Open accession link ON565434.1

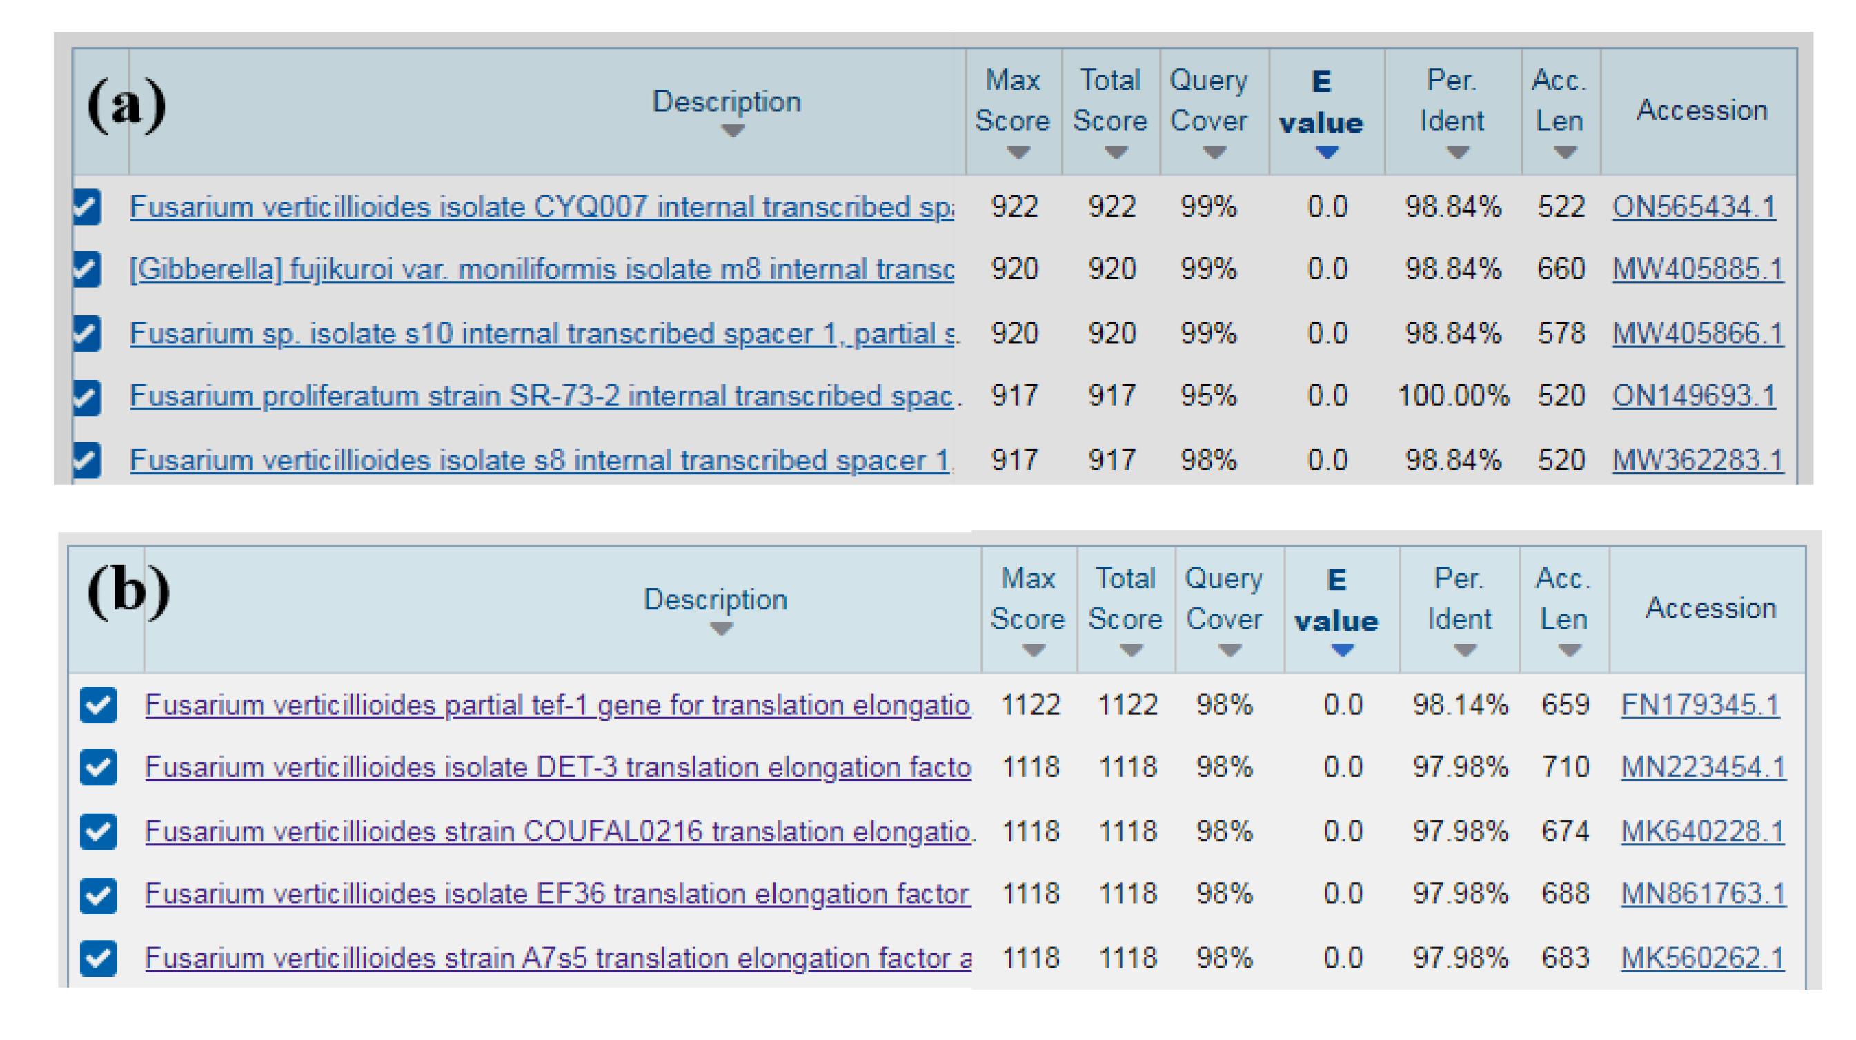click(1693, 208)
